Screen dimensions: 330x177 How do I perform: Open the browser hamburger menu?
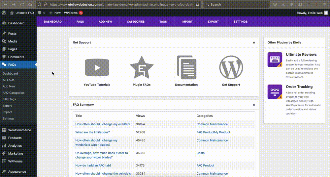click(324, 4)
